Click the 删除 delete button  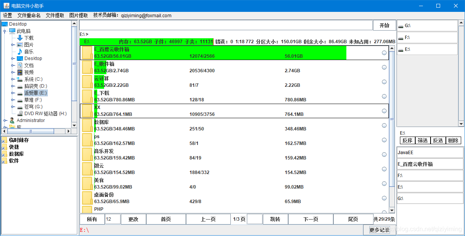click(x=453, y=140)
